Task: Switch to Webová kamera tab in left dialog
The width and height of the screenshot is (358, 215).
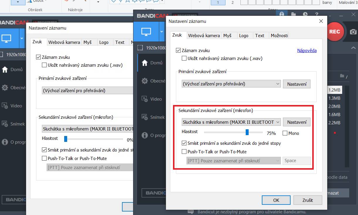Action: (64, 42)
